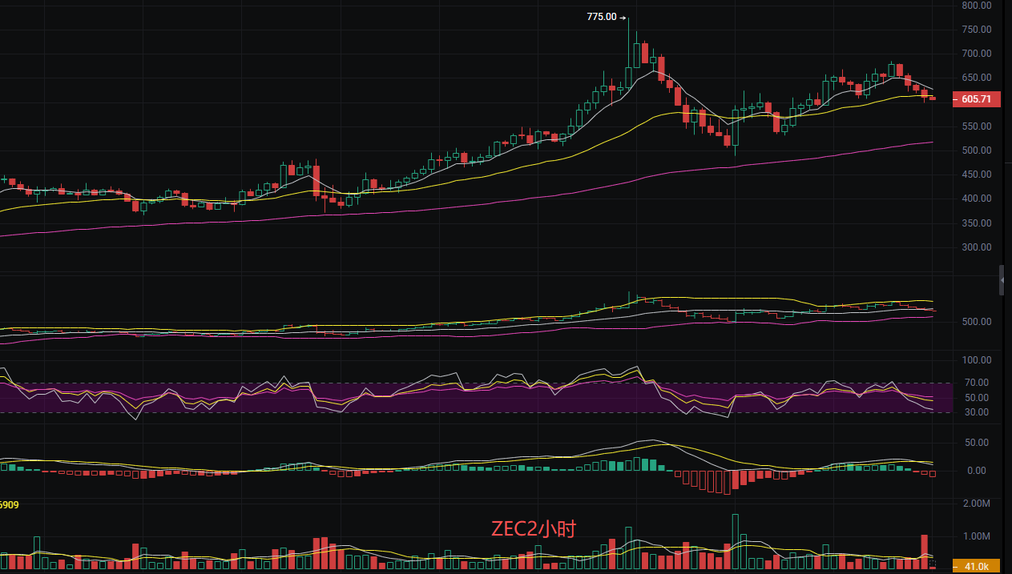Select the 300.00 level on price axis
This screenshot has height=574, width=1012.
click(977, 247)
